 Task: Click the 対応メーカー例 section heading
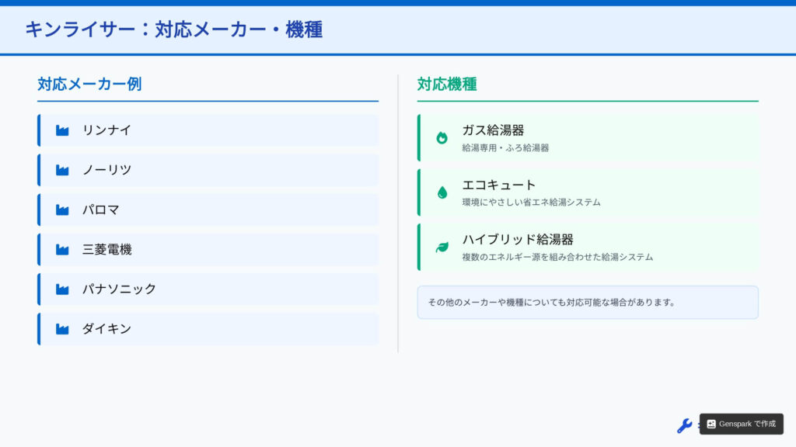(x=89, y=84)
